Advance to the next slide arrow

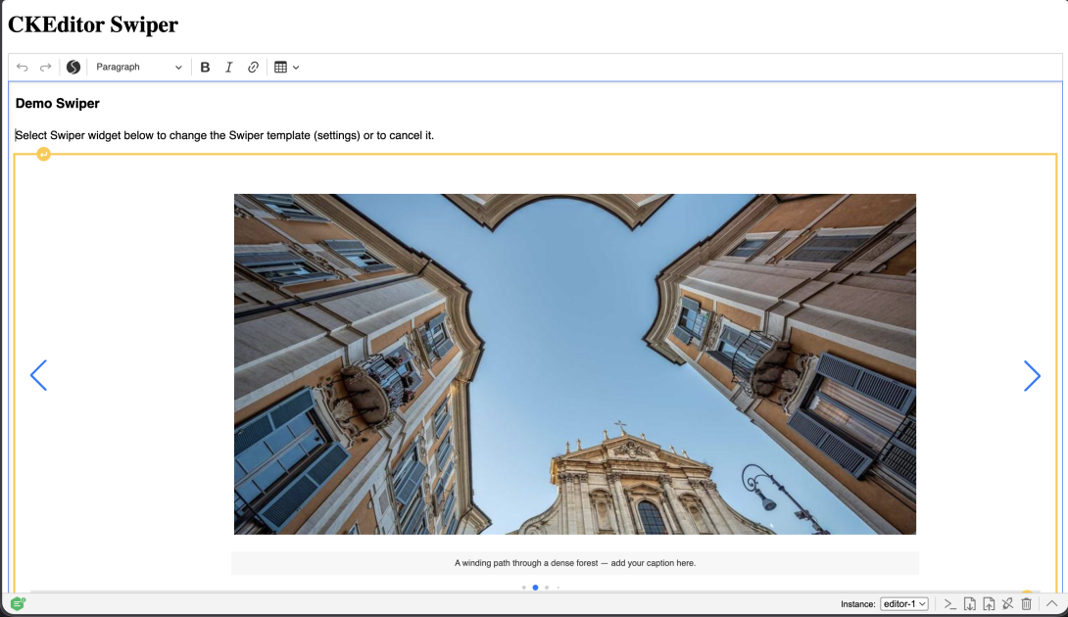pyautogui.click(x=1032, y=375)
